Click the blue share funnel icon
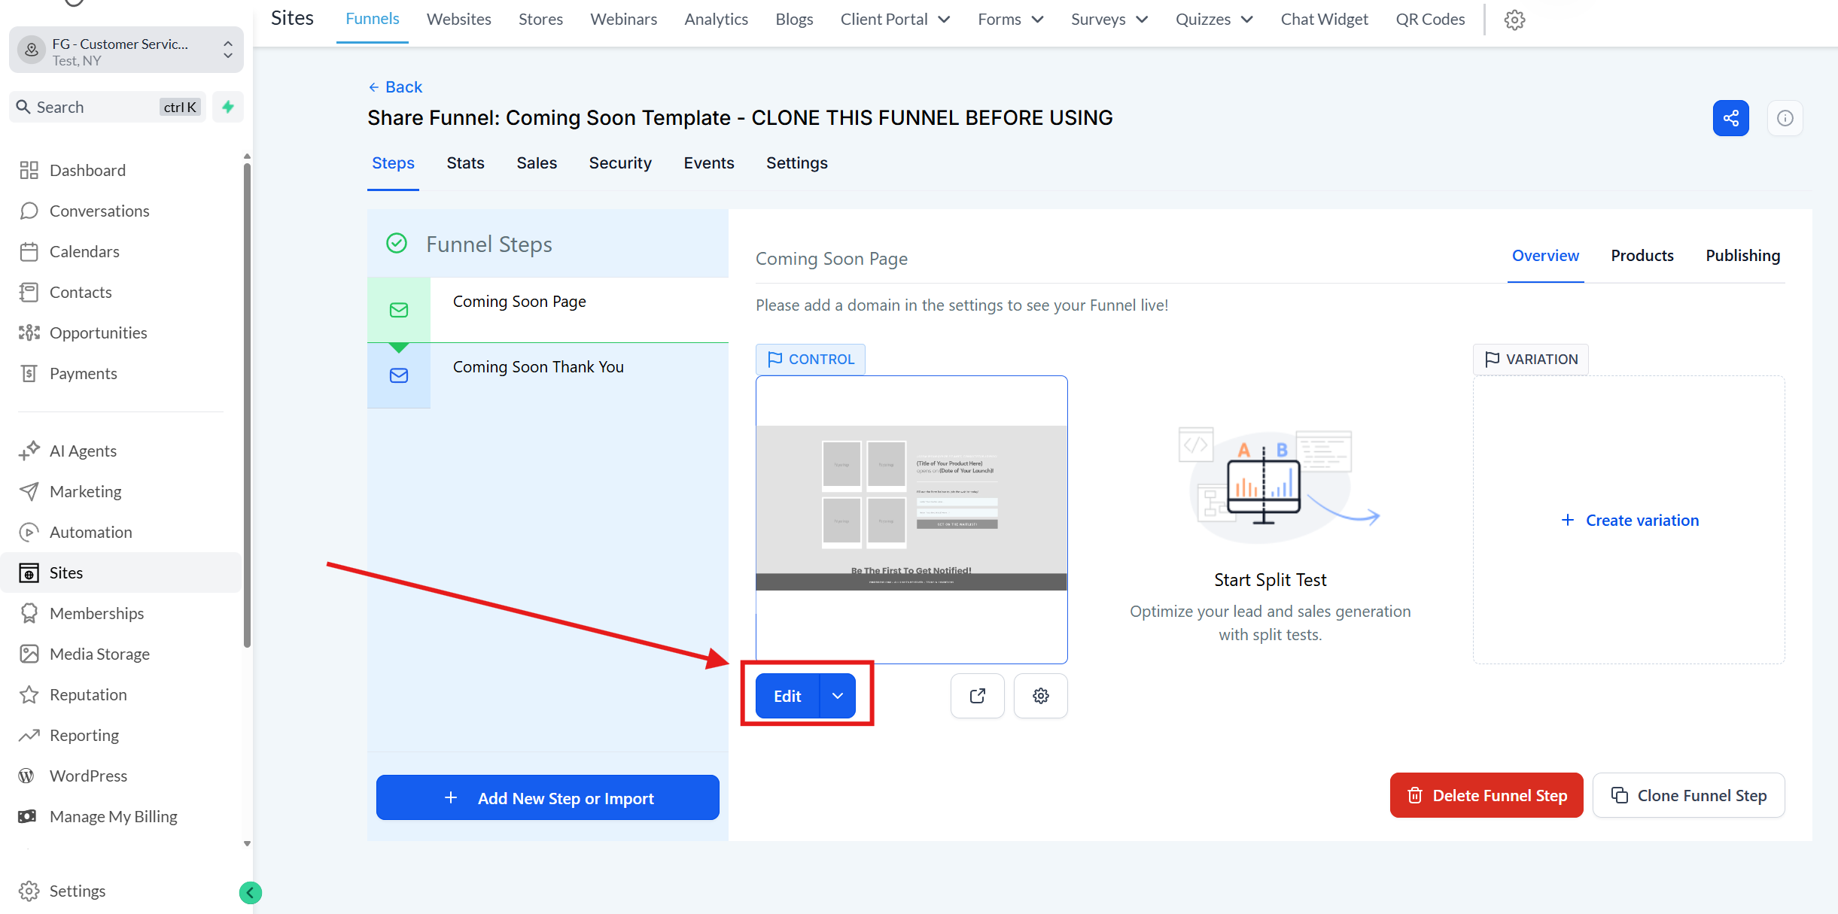Image resolution: width=1838 pixels, height=914 pixels. [x=1730, y=118]
